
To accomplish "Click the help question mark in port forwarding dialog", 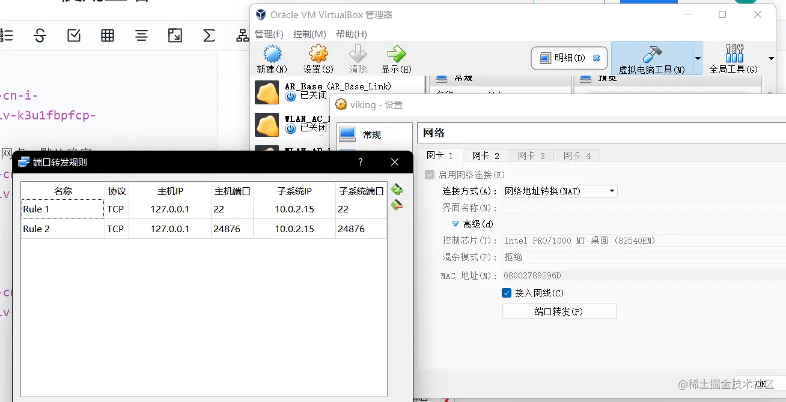I will [x=361, y=162].
